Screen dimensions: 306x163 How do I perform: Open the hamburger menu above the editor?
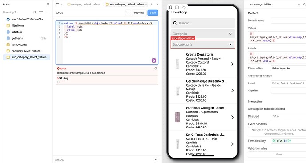(x=57, y=4)
